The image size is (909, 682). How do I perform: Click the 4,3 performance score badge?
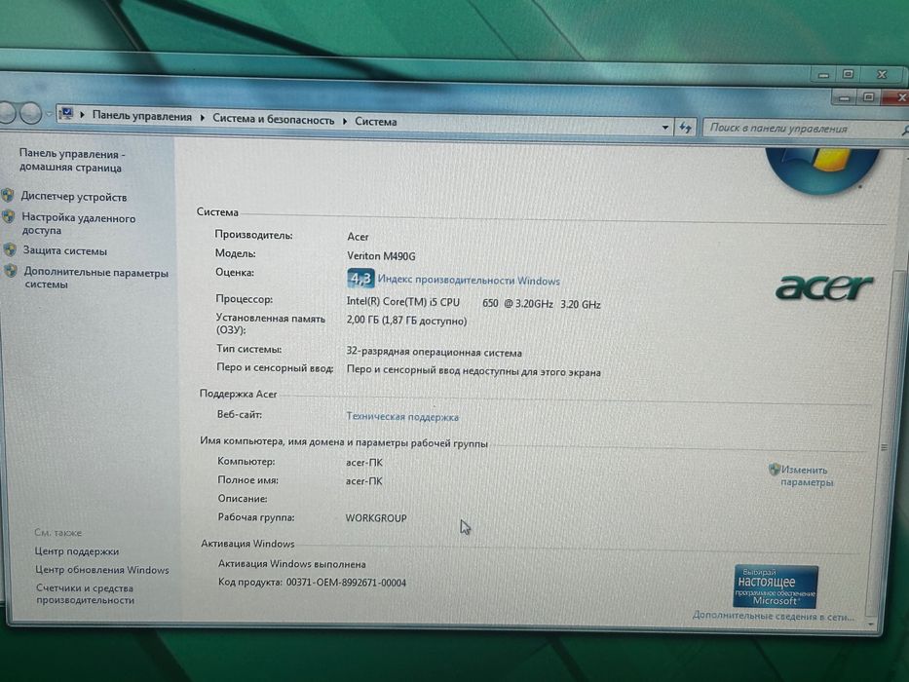click(360, 279)
